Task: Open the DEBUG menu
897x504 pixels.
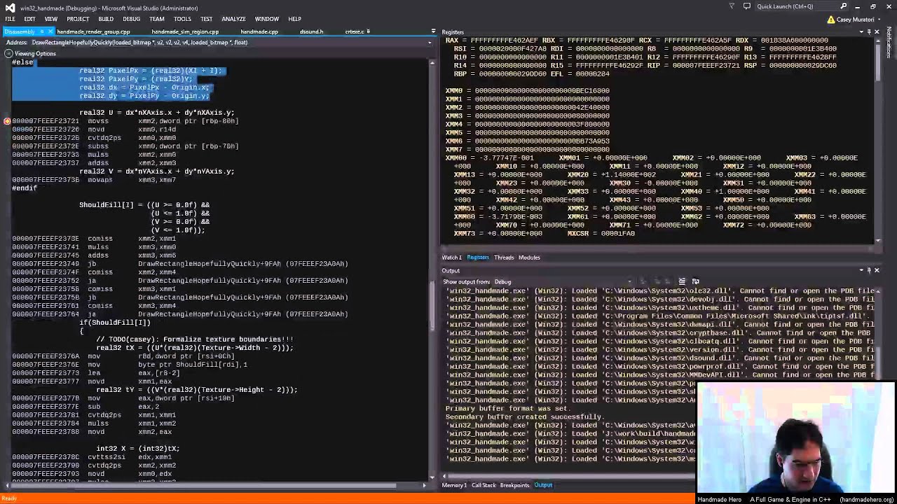Action: coord(131,19)
